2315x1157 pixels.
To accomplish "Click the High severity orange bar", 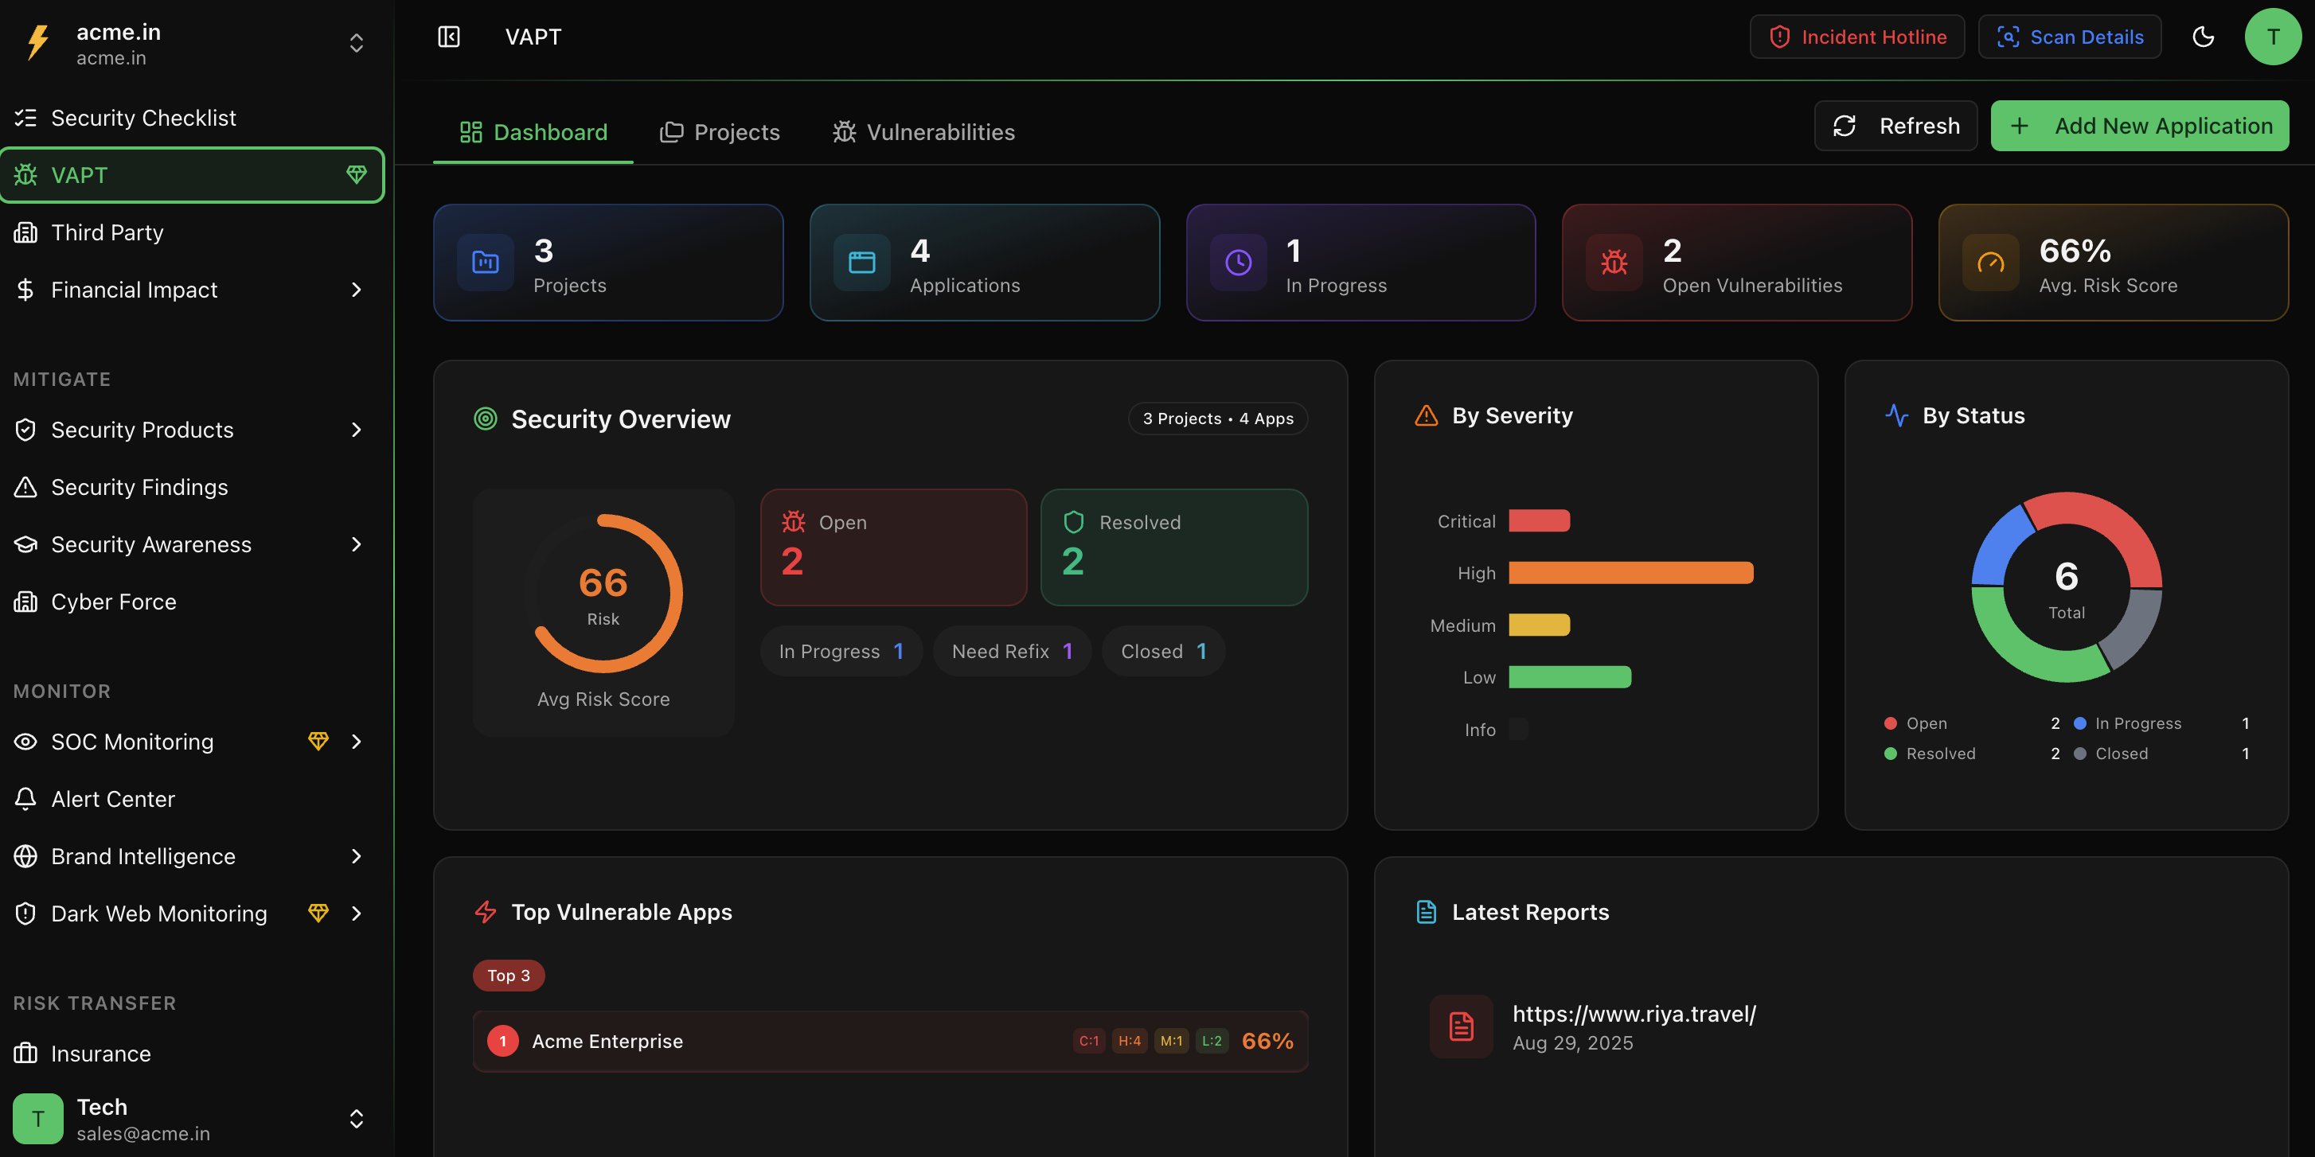I will point(1630,573).
